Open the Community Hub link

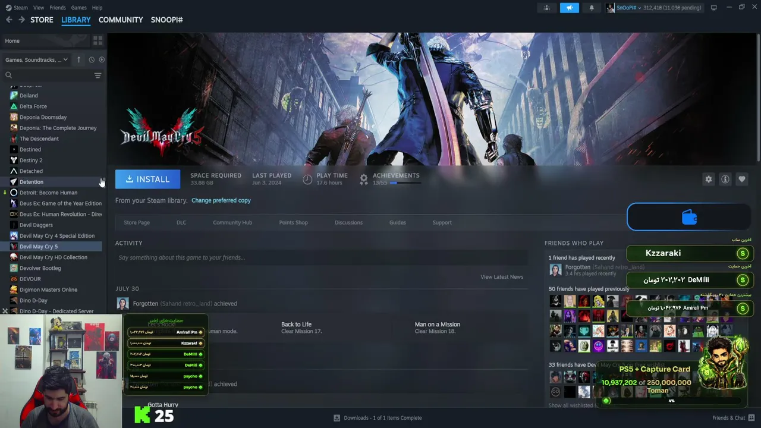[x=232, y=222]
